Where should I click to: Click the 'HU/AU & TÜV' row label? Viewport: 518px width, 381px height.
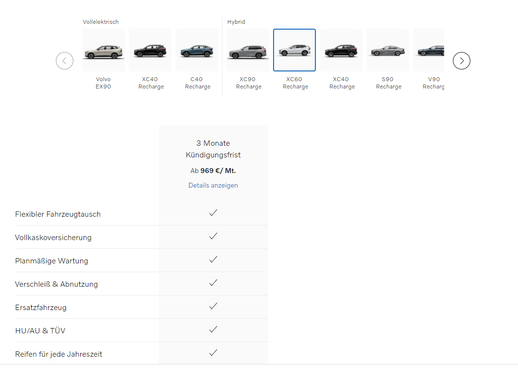point(40,331)
